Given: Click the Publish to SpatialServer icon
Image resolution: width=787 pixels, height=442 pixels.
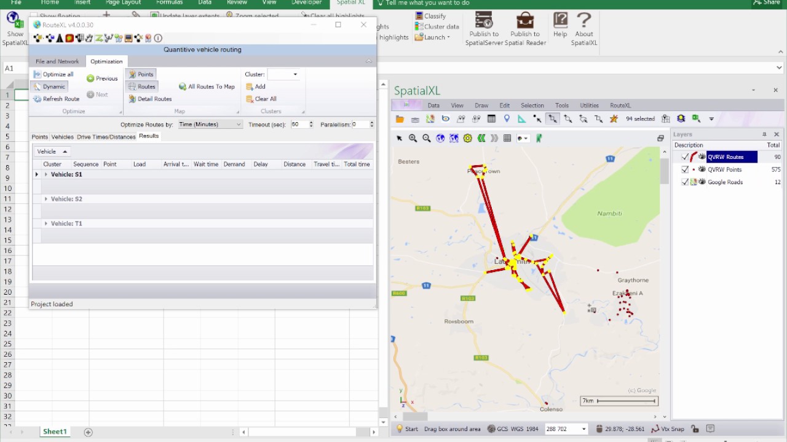Looking at the screenshot, I should (x=484, y=28).
